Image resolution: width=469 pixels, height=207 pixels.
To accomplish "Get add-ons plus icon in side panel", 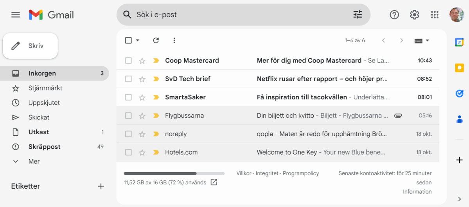I will pyautogui.click(x=460, y=160).
